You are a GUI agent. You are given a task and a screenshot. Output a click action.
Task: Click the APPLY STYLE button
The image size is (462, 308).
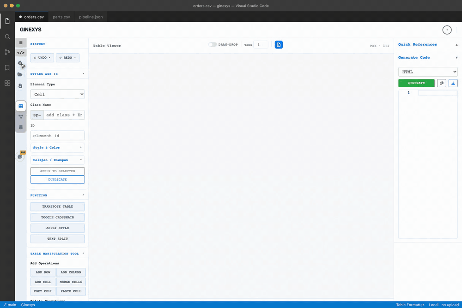tap(57, 228)
